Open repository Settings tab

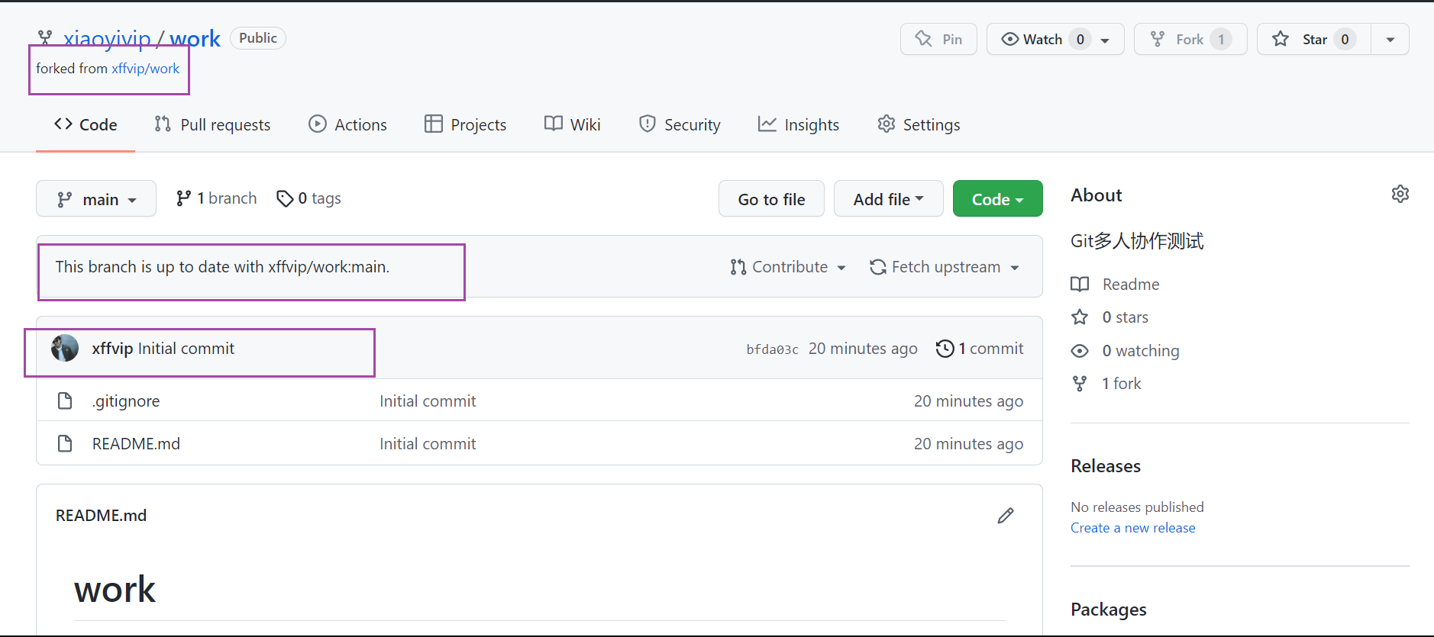tap(919, 124)
